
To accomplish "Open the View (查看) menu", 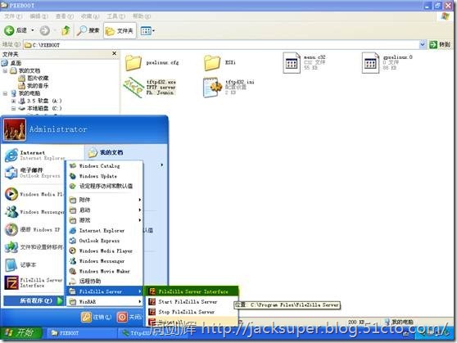I will click(65, 16).
